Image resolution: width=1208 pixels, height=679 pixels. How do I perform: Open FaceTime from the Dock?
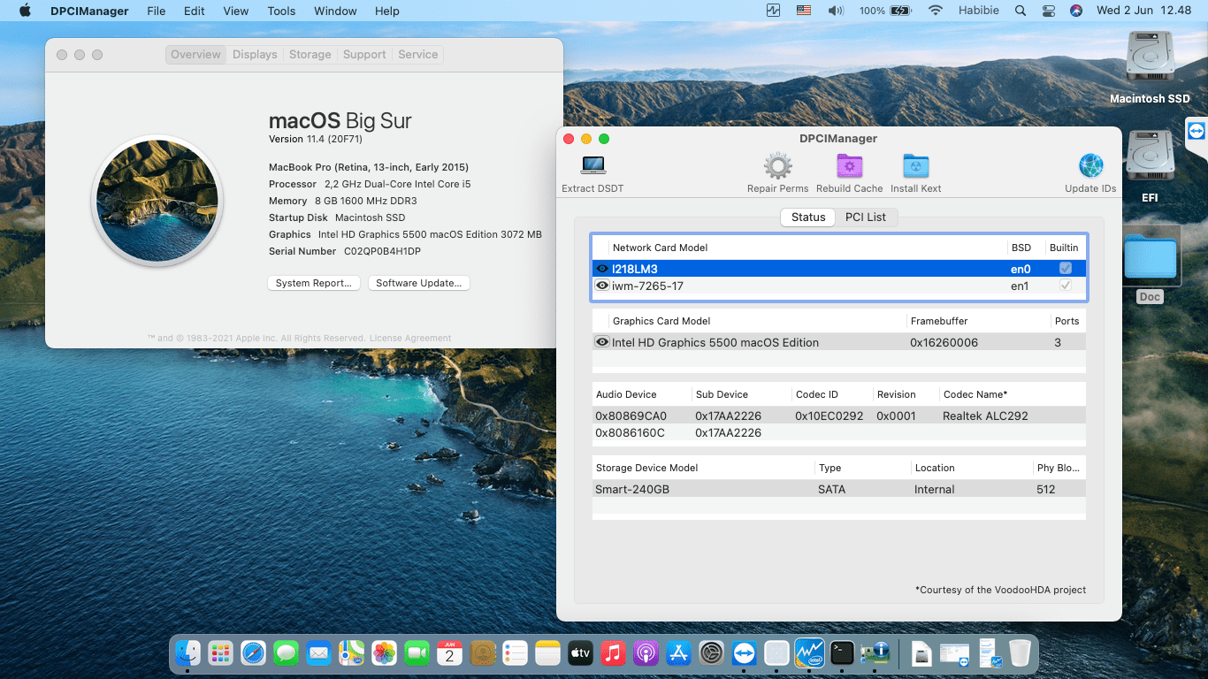coord(417,653)
